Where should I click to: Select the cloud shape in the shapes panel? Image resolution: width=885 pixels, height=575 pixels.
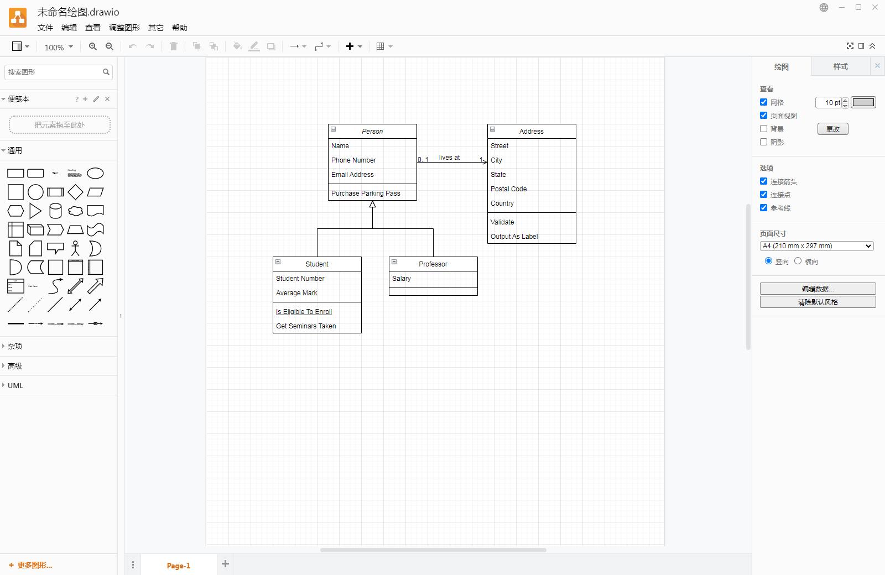point(75,211)
